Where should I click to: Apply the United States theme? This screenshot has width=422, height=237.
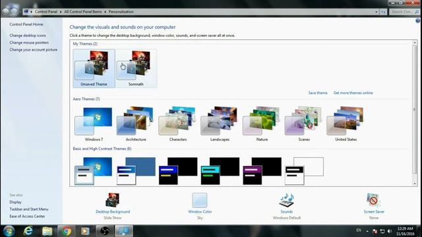click(346, 124)
